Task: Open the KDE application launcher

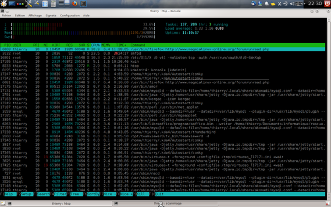Action: 4,4
